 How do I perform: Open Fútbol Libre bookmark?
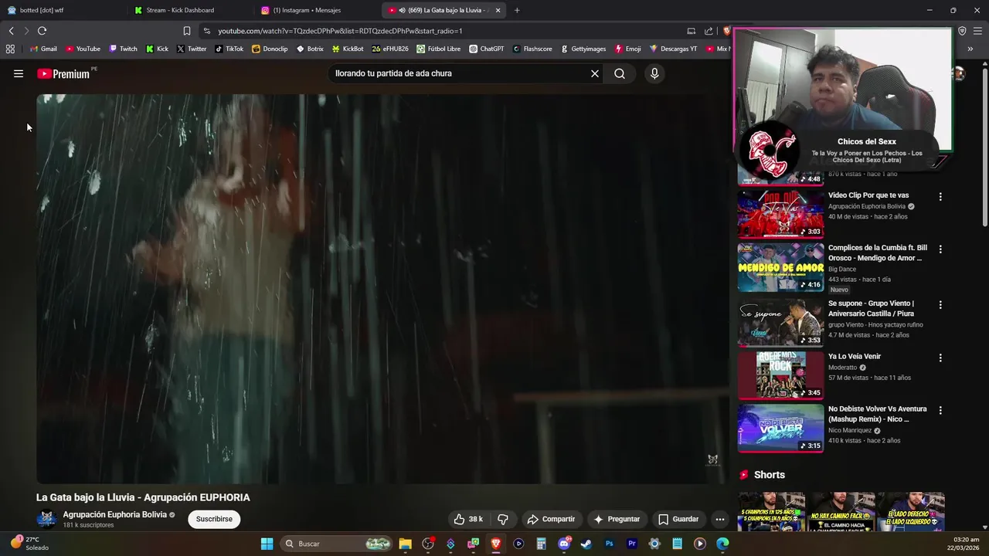click(438, 49)
